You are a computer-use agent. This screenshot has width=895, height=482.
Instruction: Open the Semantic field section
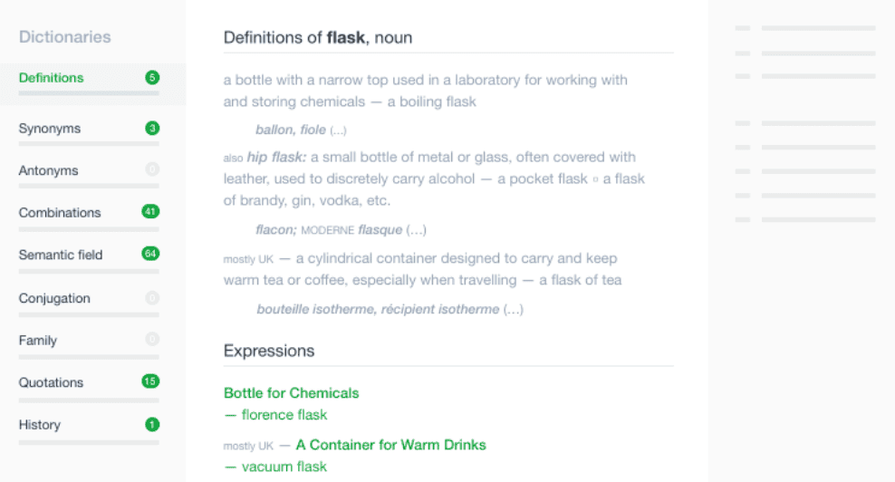click(61, 255)
